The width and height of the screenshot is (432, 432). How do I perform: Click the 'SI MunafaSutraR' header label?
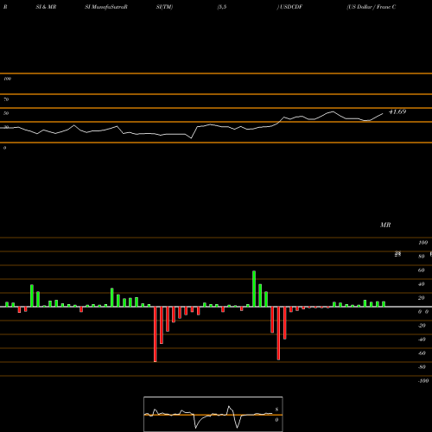coord(106,7)
